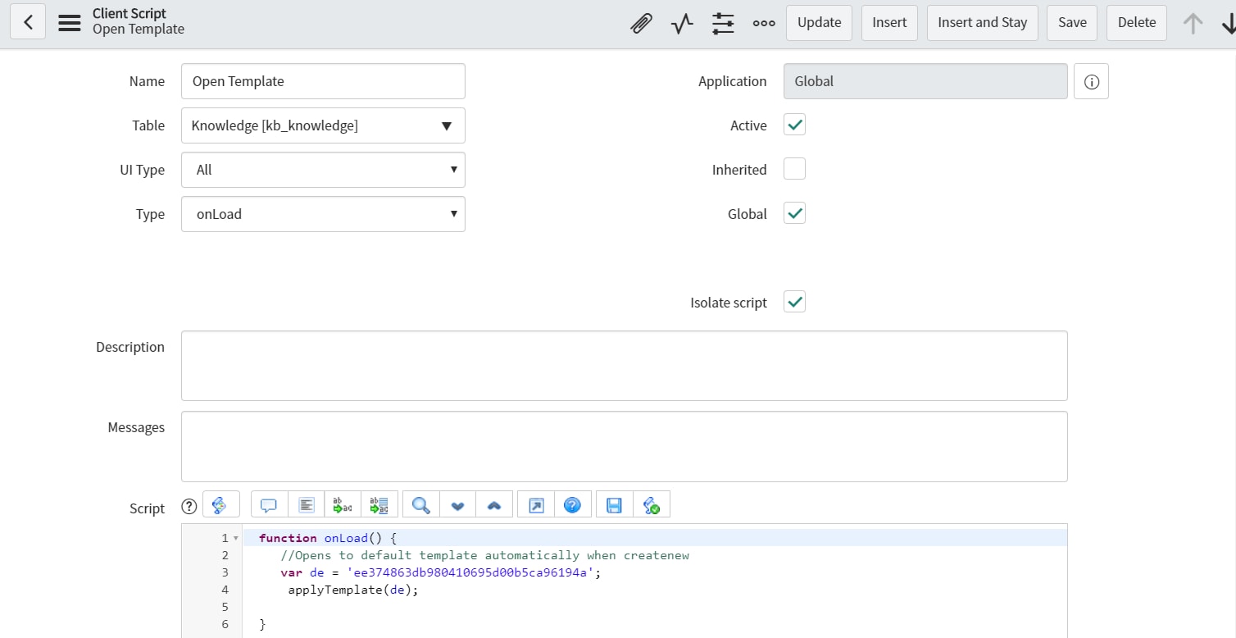Click the attachments paperclip icon
1236x638 pixels.
641,23
